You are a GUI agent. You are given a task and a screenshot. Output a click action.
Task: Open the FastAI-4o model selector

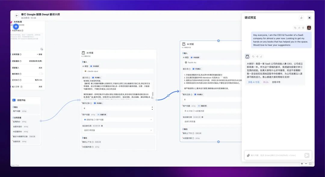click(x=212, y=62)
